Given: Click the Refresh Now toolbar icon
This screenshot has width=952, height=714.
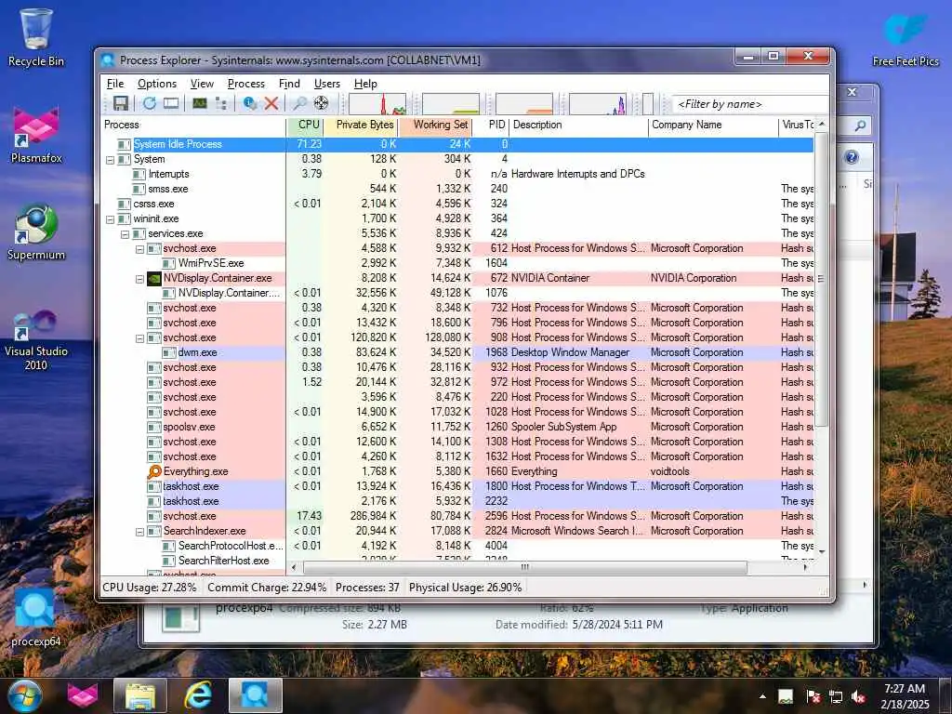Looking at the screenshot, I should tap(150, 103).
